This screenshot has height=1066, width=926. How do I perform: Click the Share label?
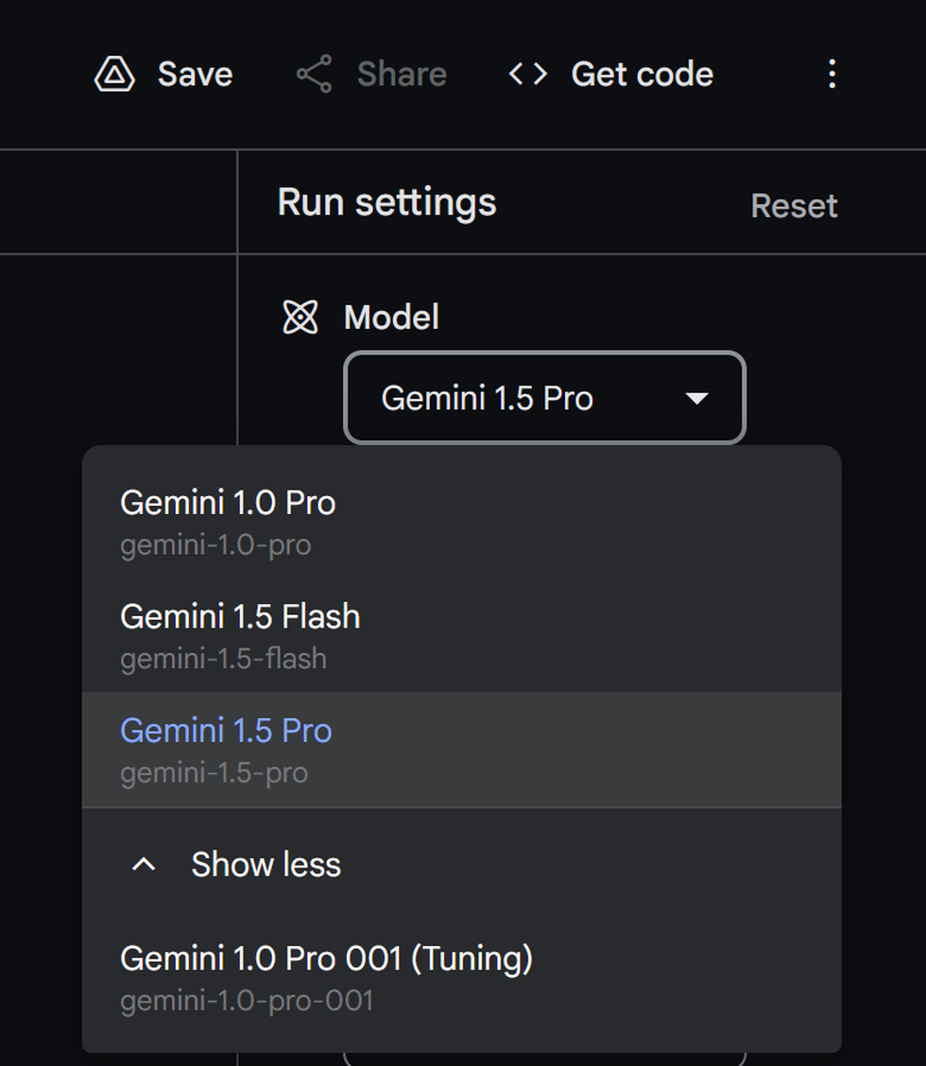[x=402, y=74]
